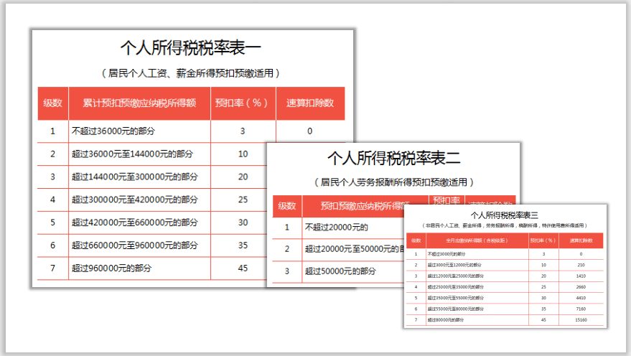Image resolution: width=631 pixels, height=356 pixels.
Task: Select cell 超过36000元至144000元的部分
Action: pos(132,154)
